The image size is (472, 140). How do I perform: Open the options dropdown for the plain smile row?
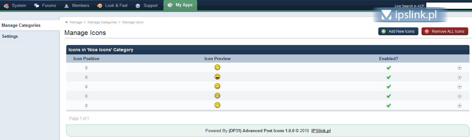[x=459, y=87]
